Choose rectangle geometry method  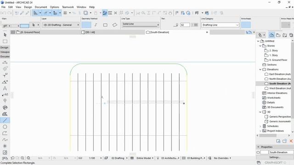105,25
